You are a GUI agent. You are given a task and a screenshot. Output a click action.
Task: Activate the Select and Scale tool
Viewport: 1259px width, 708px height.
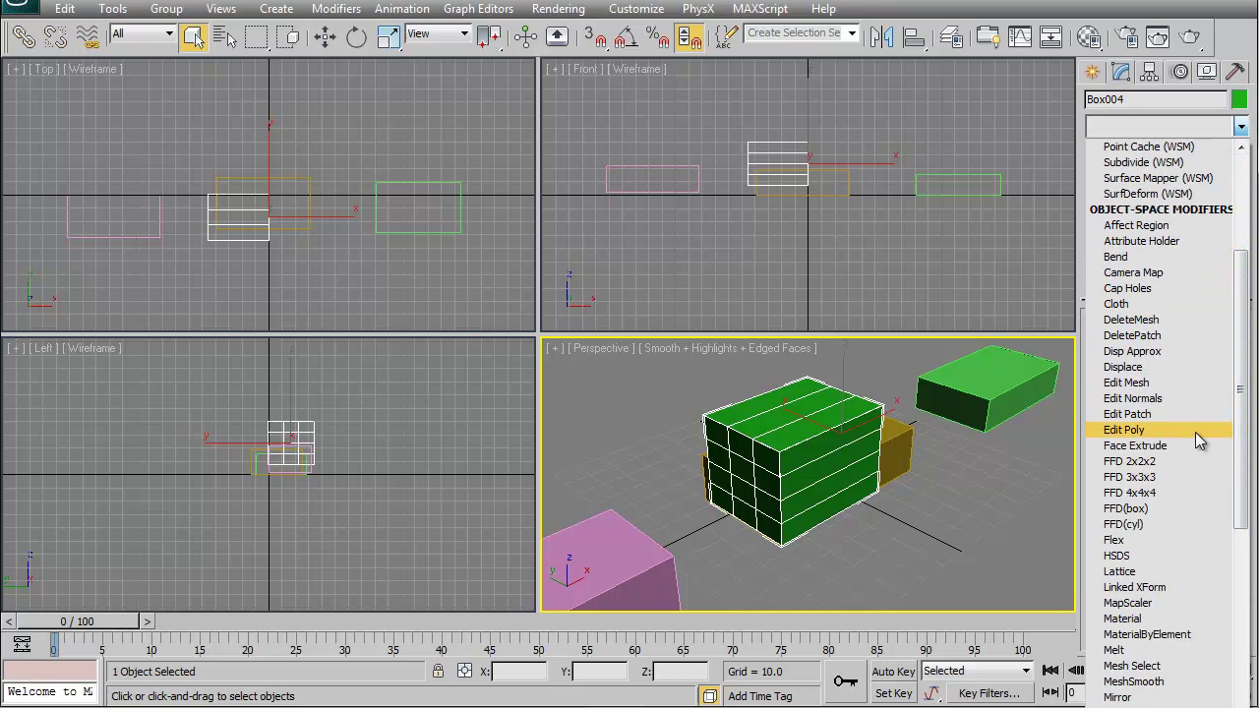(389, 37)
